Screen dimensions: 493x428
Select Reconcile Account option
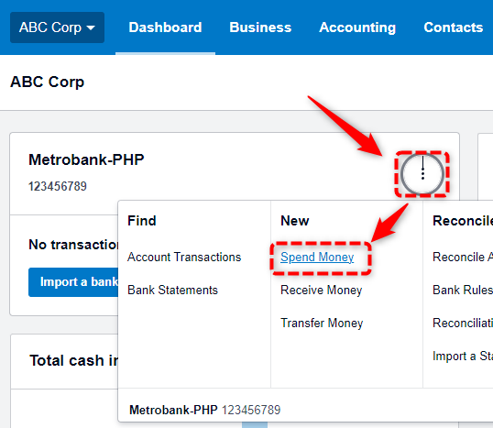click(x=463, y=257)
